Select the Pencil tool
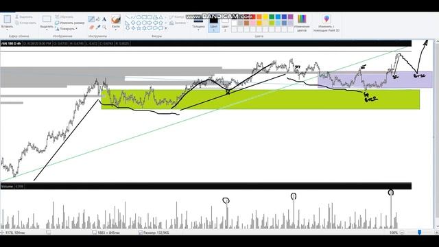 [x=91, y=19]
